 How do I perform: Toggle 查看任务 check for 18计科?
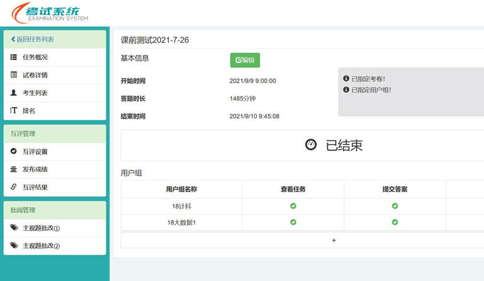(x=293, y=206)
